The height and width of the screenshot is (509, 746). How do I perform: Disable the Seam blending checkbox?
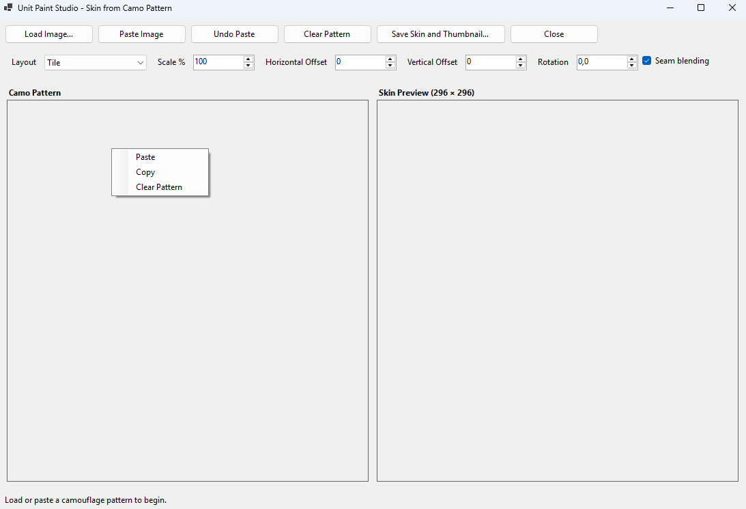646,61
